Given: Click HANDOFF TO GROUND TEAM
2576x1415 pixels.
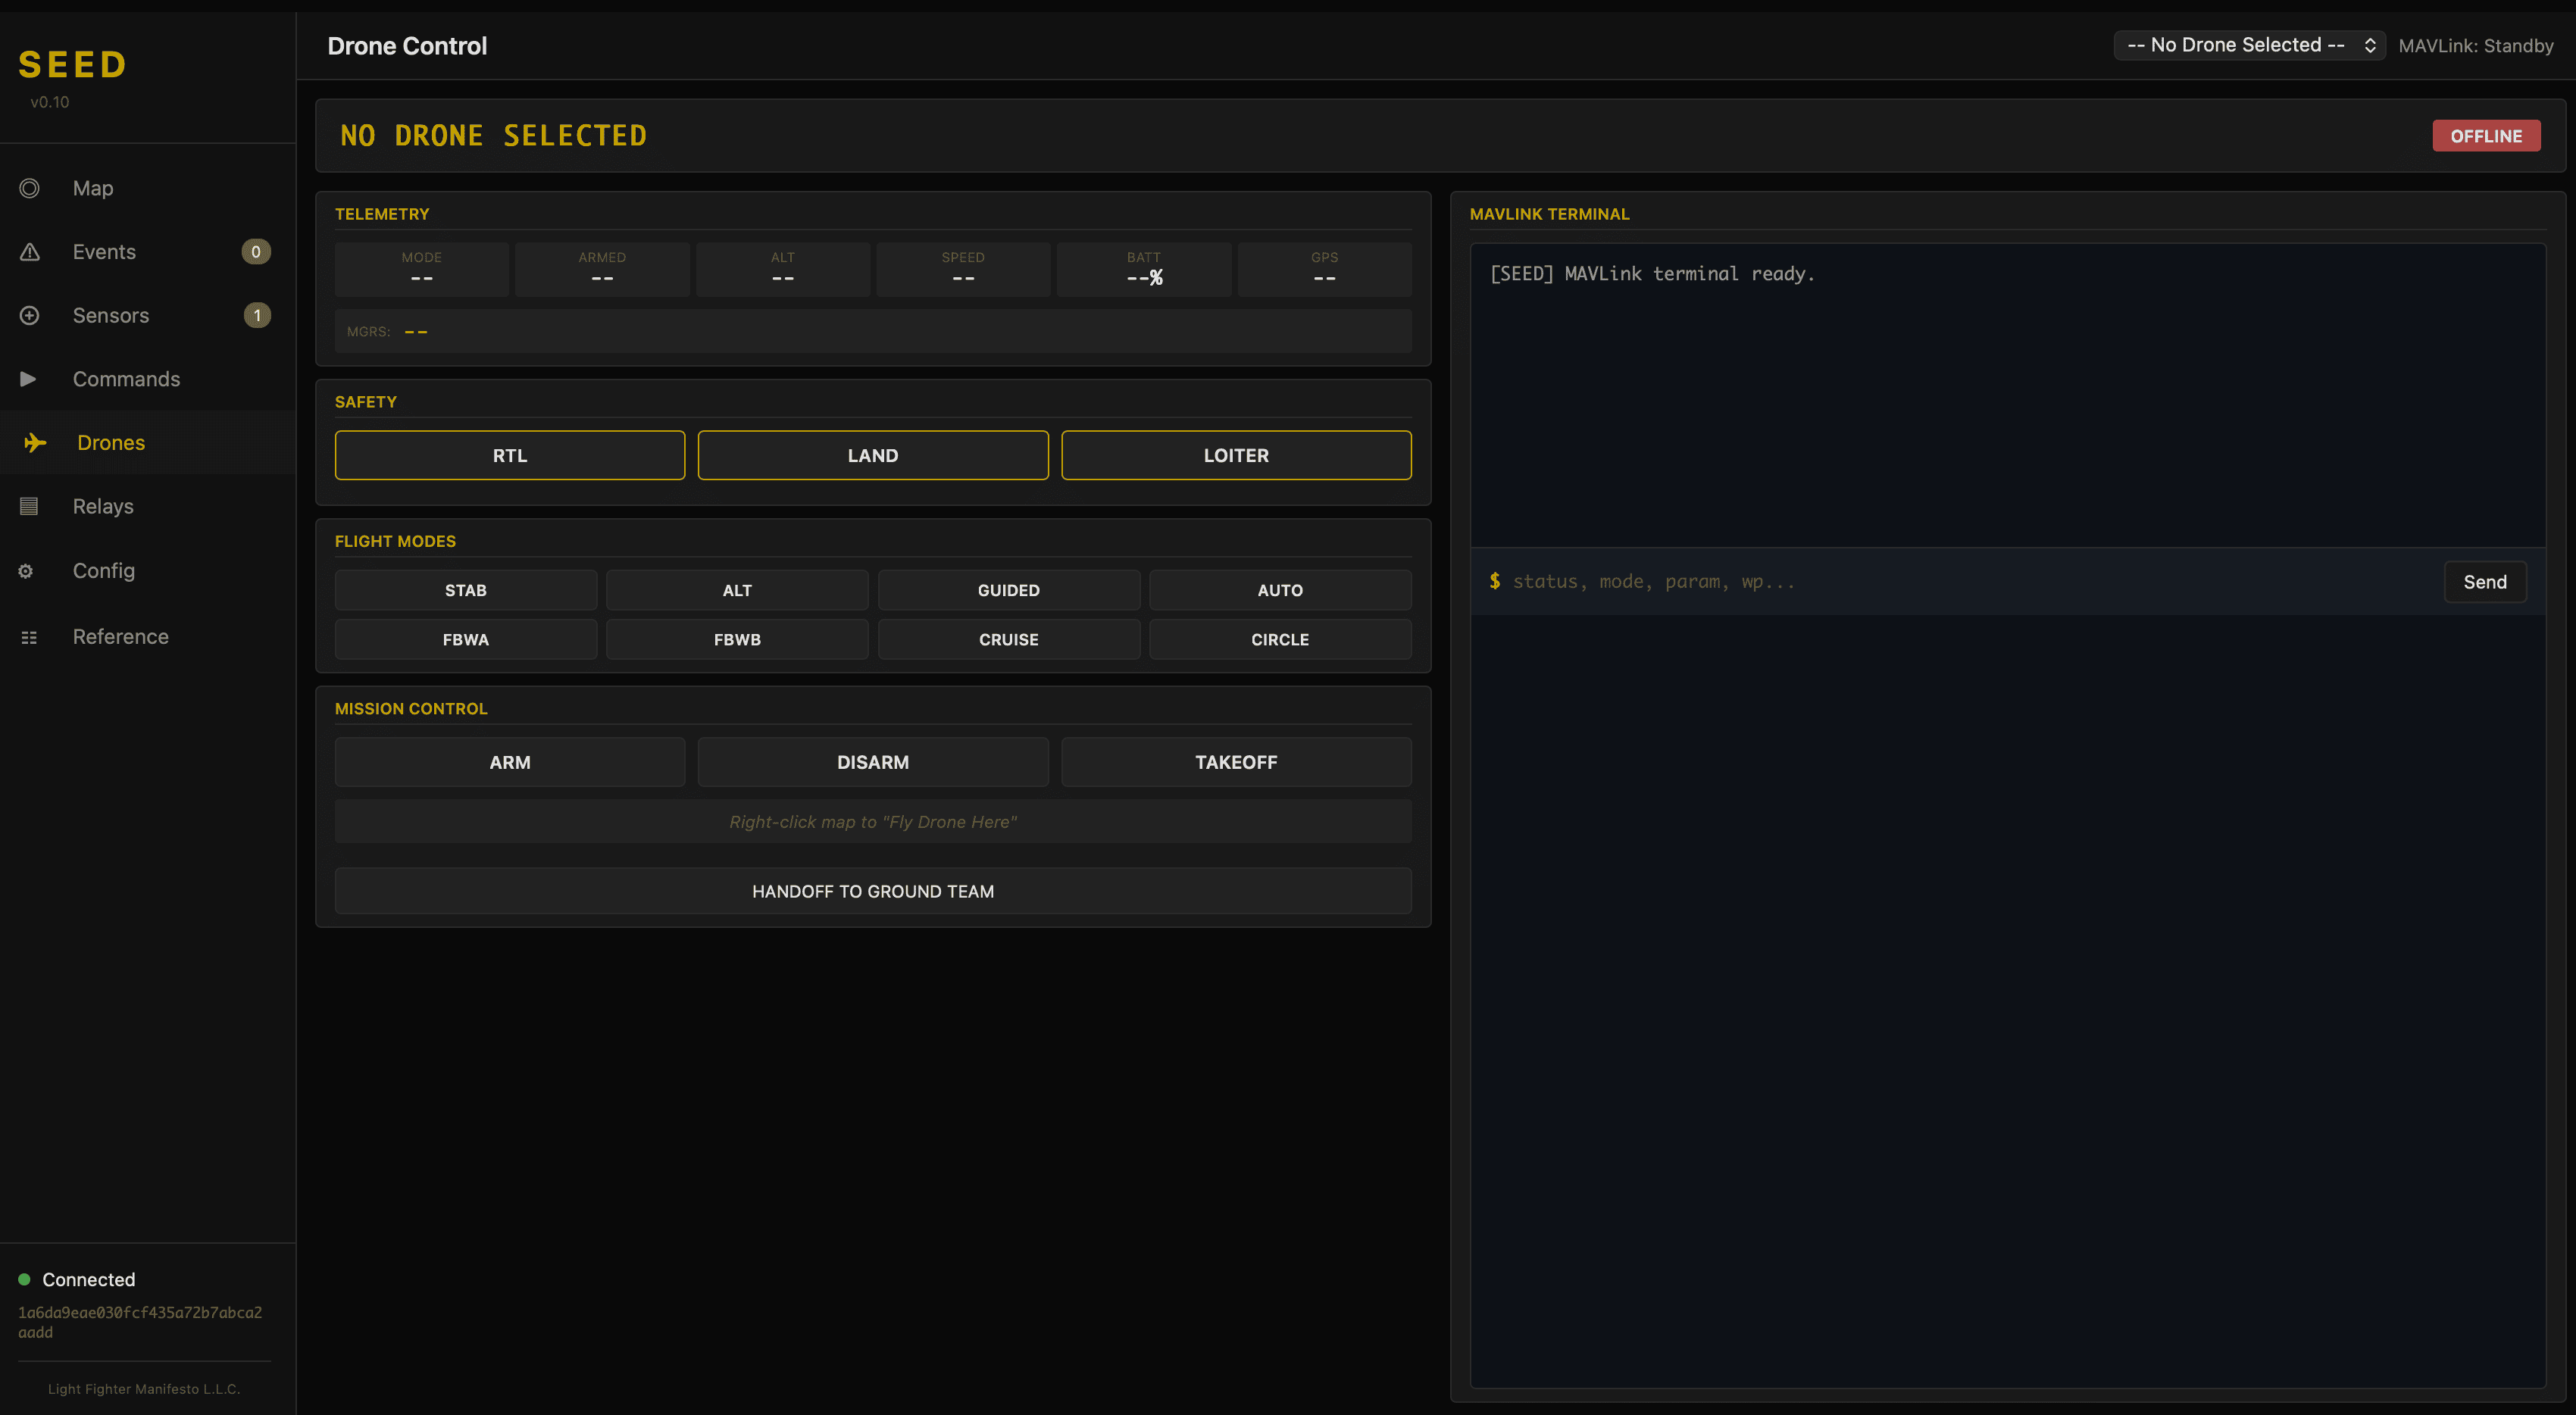Looking at the screenshot, I should coord(872,890).
